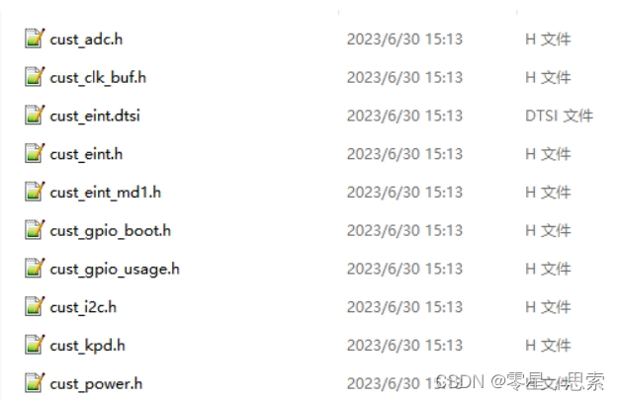The height and width of the screenshot is (400, 619).
Task: Click the cust_power.h file name
Action: (96, 384)
